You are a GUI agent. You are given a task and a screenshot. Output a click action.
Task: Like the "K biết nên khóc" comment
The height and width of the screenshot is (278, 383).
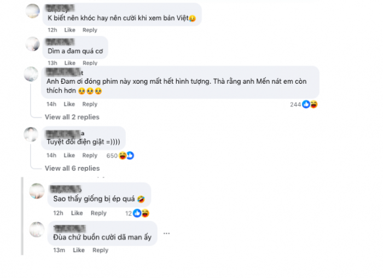[x=69, y=30]
